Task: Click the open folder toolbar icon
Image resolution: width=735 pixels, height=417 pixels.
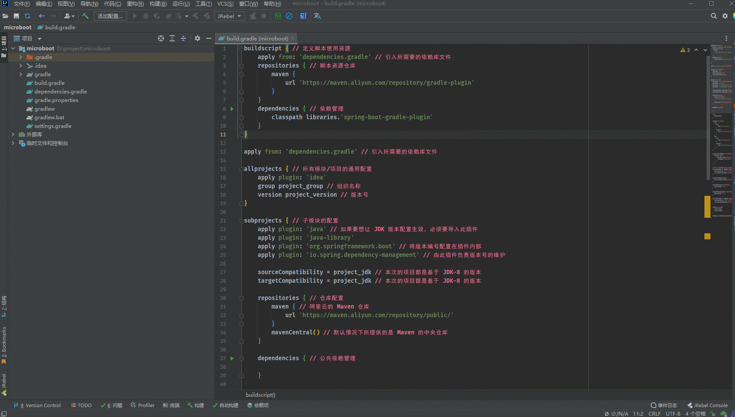Action: (x=5, y=16)
